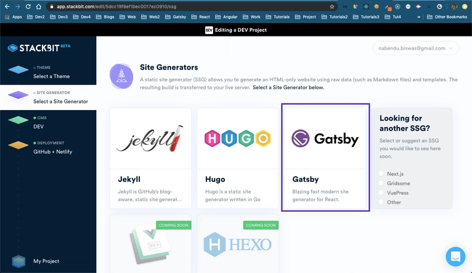The height and width of the screenshot is (273, 472).
Task: Click the Hugo logo image
Action: [238, 138]
